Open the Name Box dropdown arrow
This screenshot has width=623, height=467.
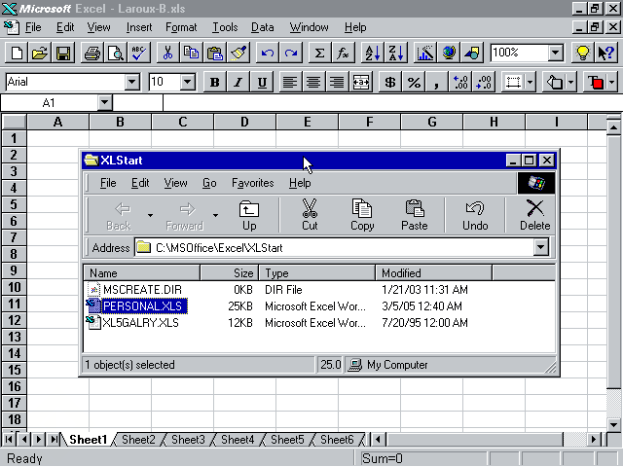tap(104, 103)
